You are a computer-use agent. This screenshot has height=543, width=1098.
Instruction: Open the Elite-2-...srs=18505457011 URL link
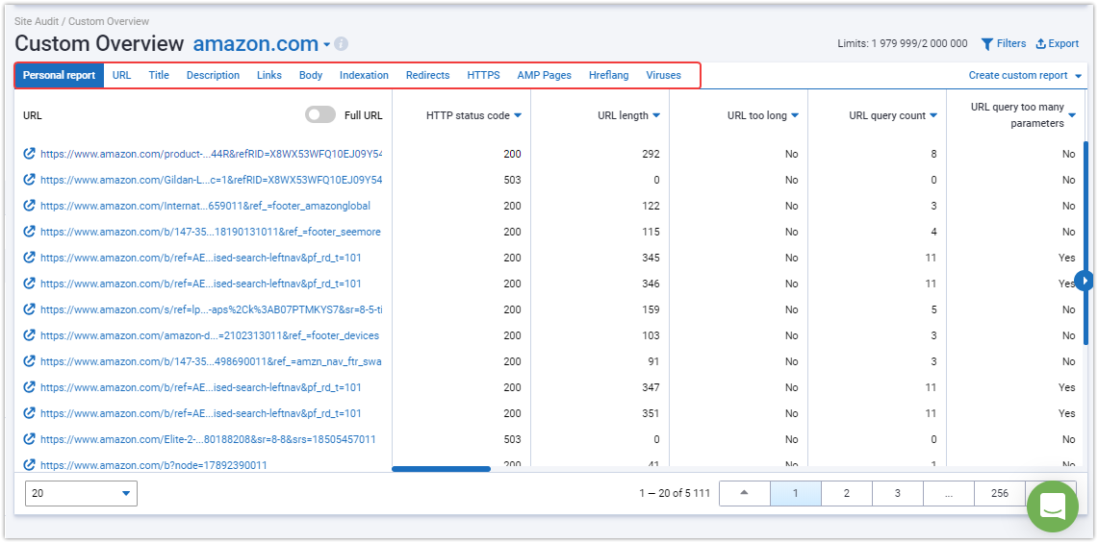[x=208, y=439]
